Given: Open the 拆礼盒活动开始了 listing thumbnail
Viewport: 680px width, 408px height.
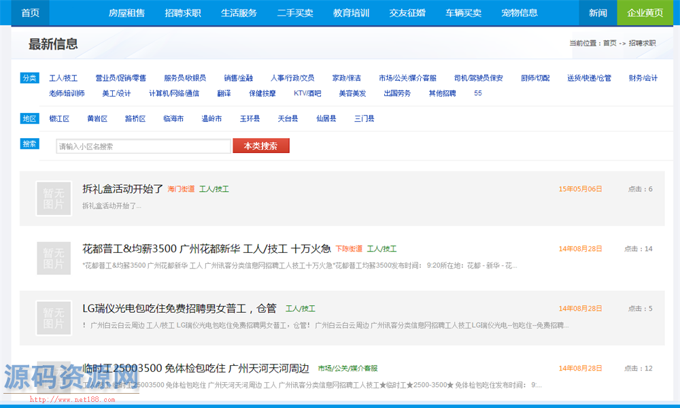Looking at the screenshot, I should (x=54, y=199).
